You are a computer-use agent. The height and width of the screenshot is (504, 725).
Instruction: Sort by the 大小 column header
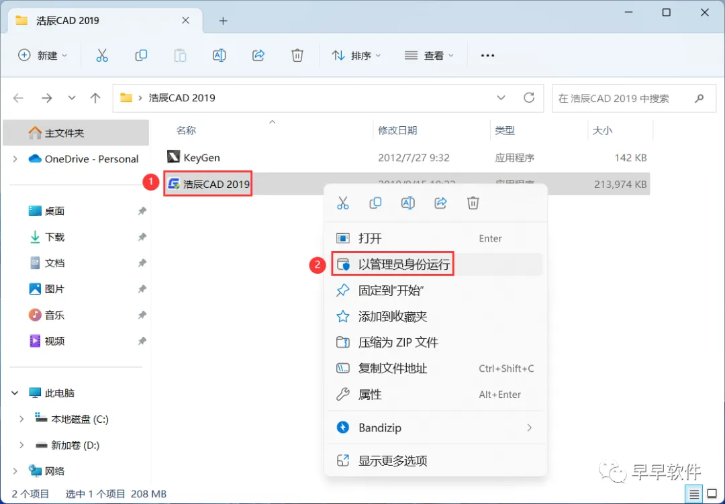pyautogui.click(x=602, y=130)
